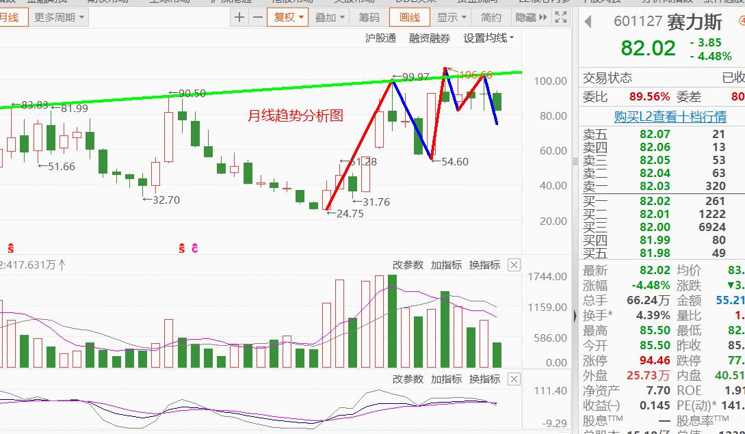Open the 更多周期 dropdown
This screenshot has height=434, width=745.
click(59, 18)
